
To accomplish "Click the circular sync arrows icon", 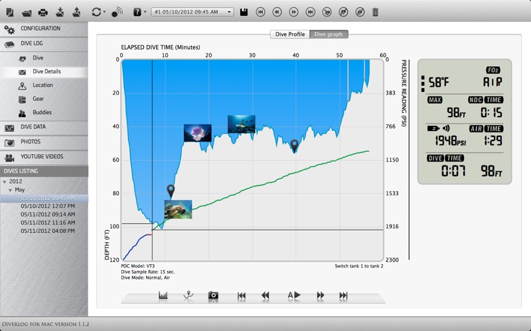I will click(96, 12).
